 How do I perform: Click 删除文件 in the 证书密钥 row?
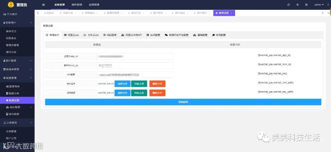[x=158, y=93]
